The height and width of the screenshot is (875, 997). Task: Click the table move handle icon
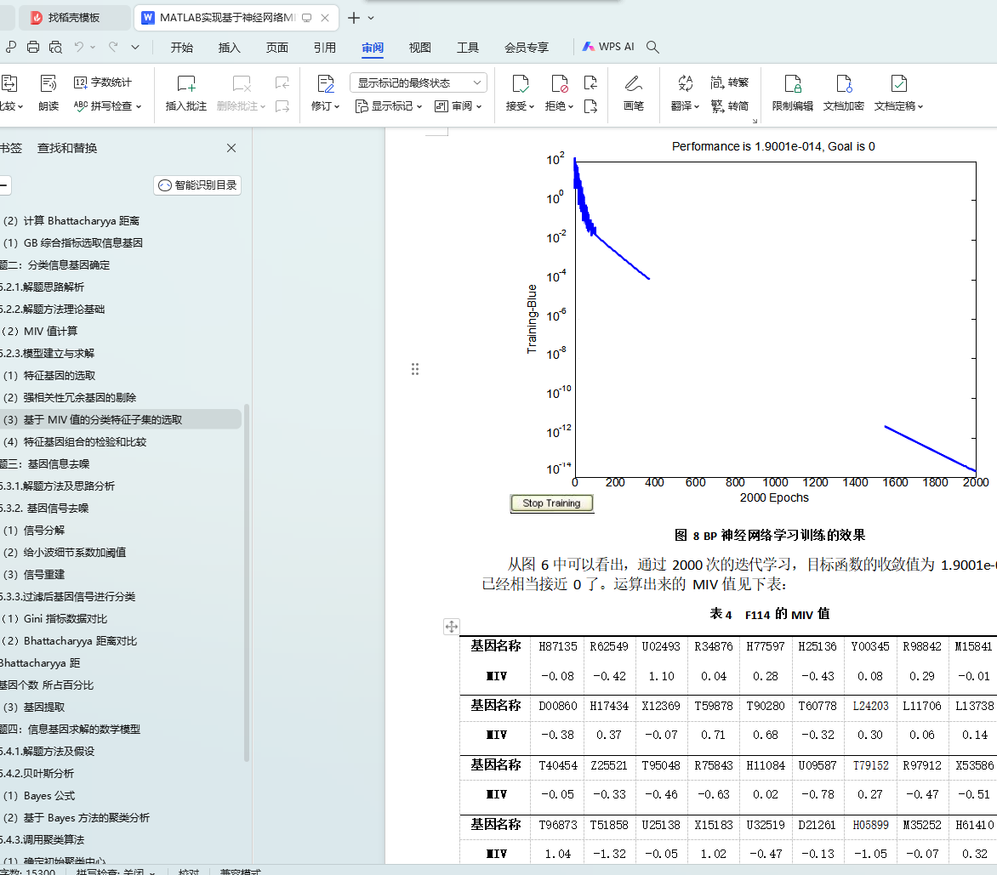452,627
